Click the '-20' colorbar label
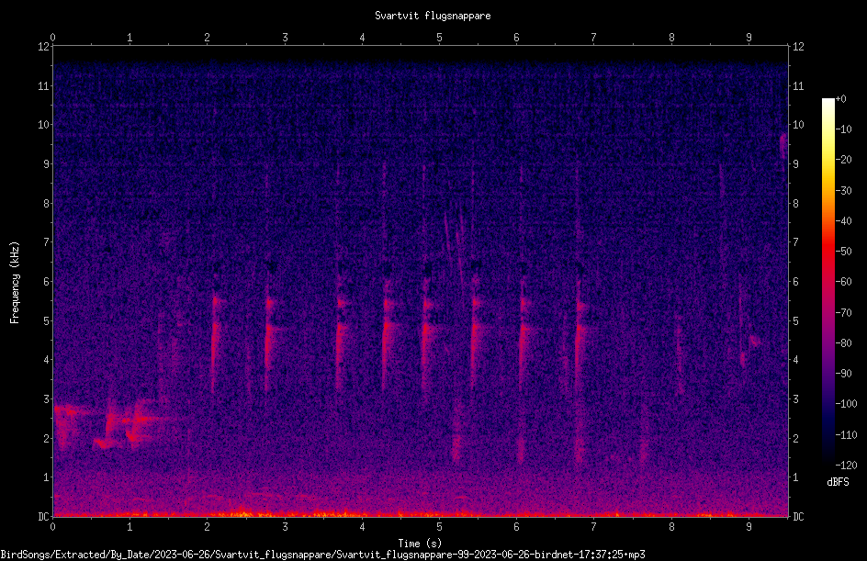 click(843, 160)
